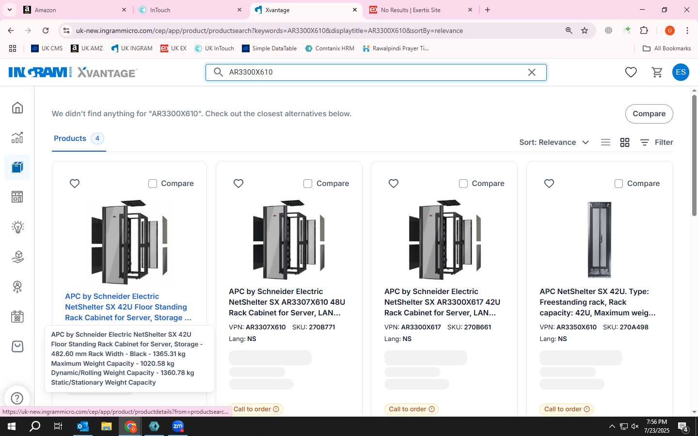Screen dimensions: 698x436
Task: Open the wishlist heart in header
Action: [631, 72]
